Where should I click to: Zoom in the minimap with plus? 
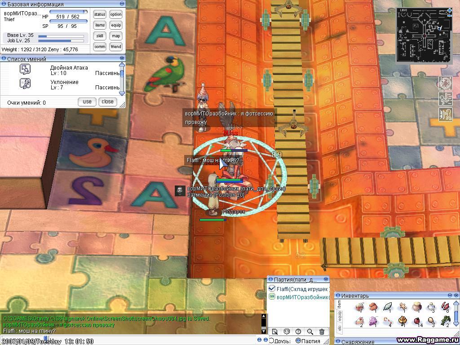(450, 10)
